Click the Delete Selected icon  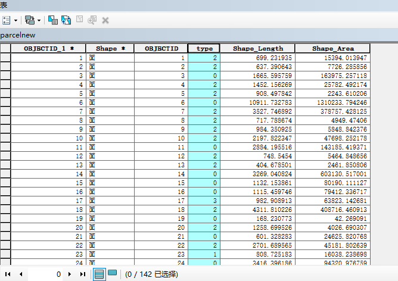coord(105,20)
